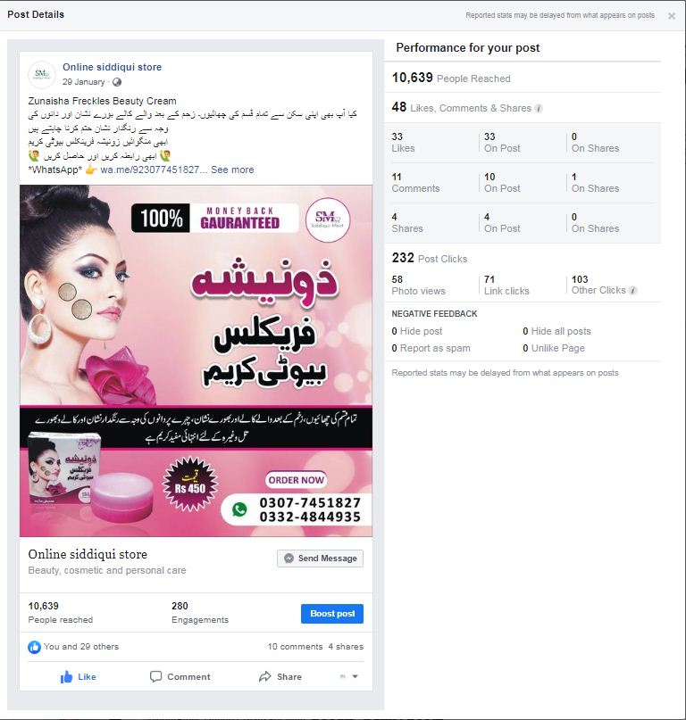Image resolution: width=686 pixels, height=720 pixels.
Task: Expand post text with See more
Action: click(x=232, y=170)
